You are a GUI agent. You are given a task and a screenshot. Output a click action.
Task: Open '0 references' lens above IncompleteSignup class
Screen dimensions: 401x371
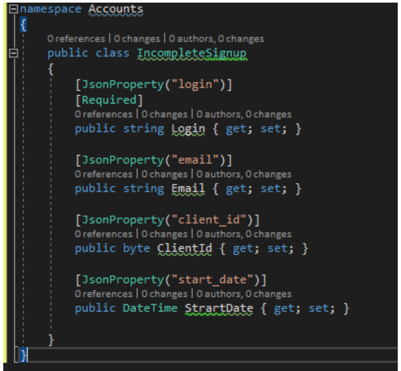tap(77, 39)
